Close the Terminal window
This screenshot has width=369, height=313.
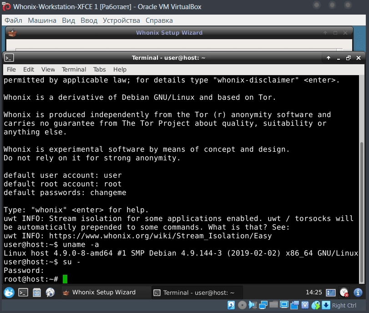pos(359,58)
